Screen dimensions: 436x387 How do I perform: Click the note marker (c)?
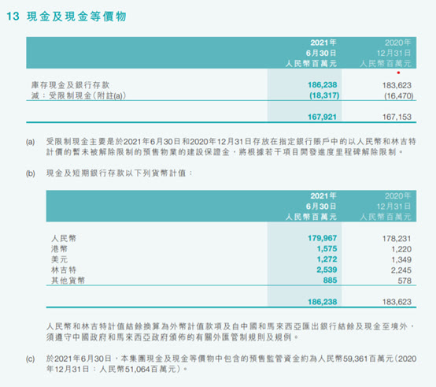[x=31, y=359]
